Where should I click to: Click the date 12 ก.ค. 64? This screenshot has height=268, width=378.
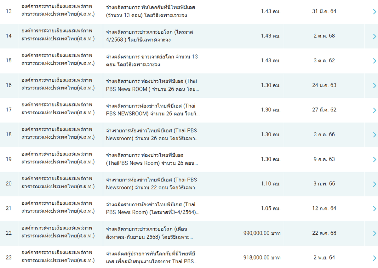click(324, 208)
